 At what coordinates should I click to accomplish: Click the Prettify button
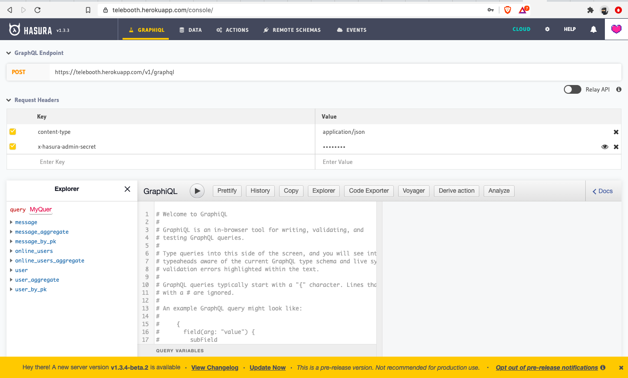coord(227,191)
